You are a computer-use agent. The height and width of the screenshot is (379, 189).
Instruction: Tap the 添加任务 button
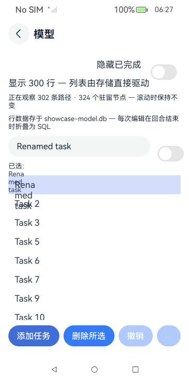pyautogui.click(x=34, y=336)
